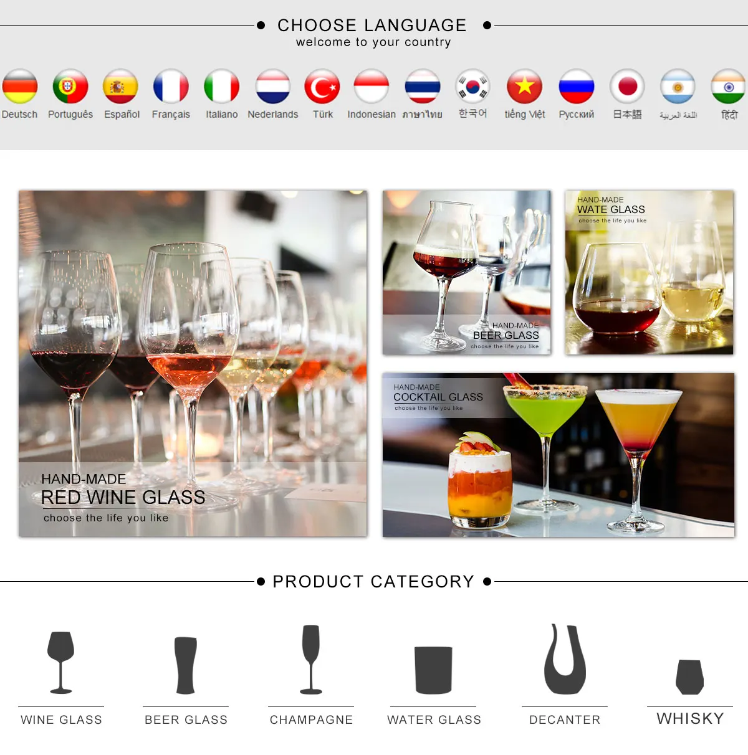This screenshot has width=748, height=755.
Task: Pick the Turkish flag icon
Action: (x=322, y=87)
